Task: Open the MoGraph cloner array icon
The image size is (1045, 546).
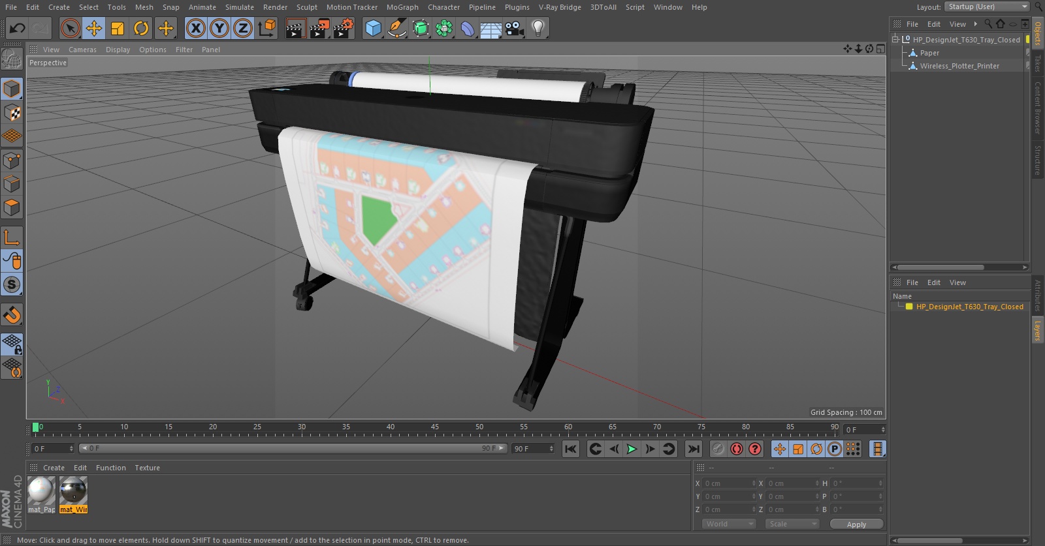Action: [x=444, y=28]
